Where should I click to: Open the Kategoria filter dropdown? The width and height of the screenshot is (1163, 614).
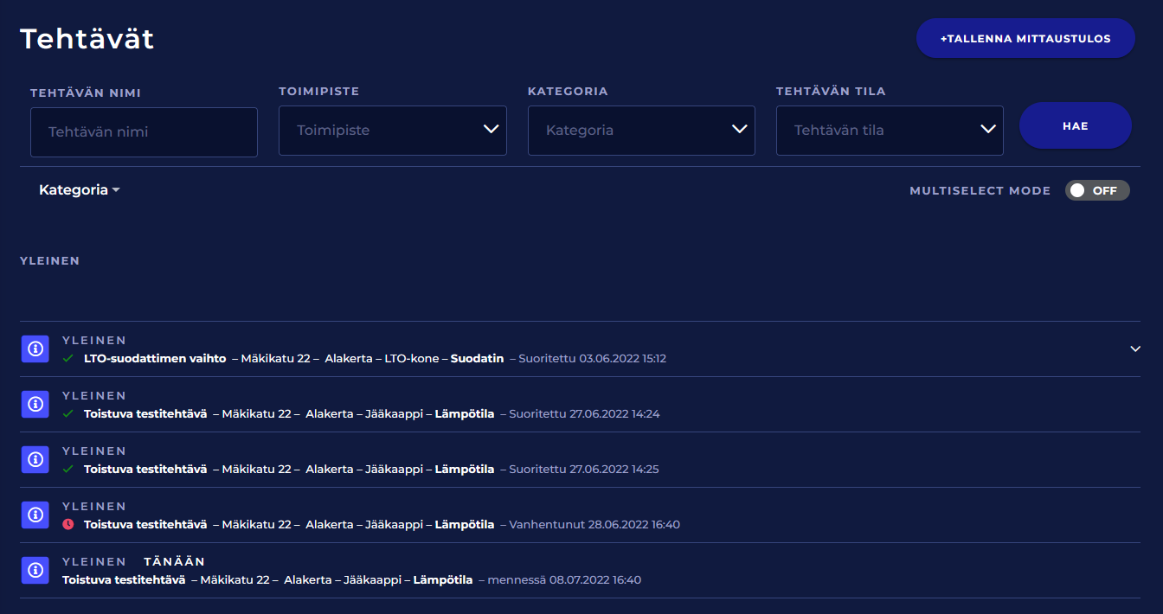point(641,131)
